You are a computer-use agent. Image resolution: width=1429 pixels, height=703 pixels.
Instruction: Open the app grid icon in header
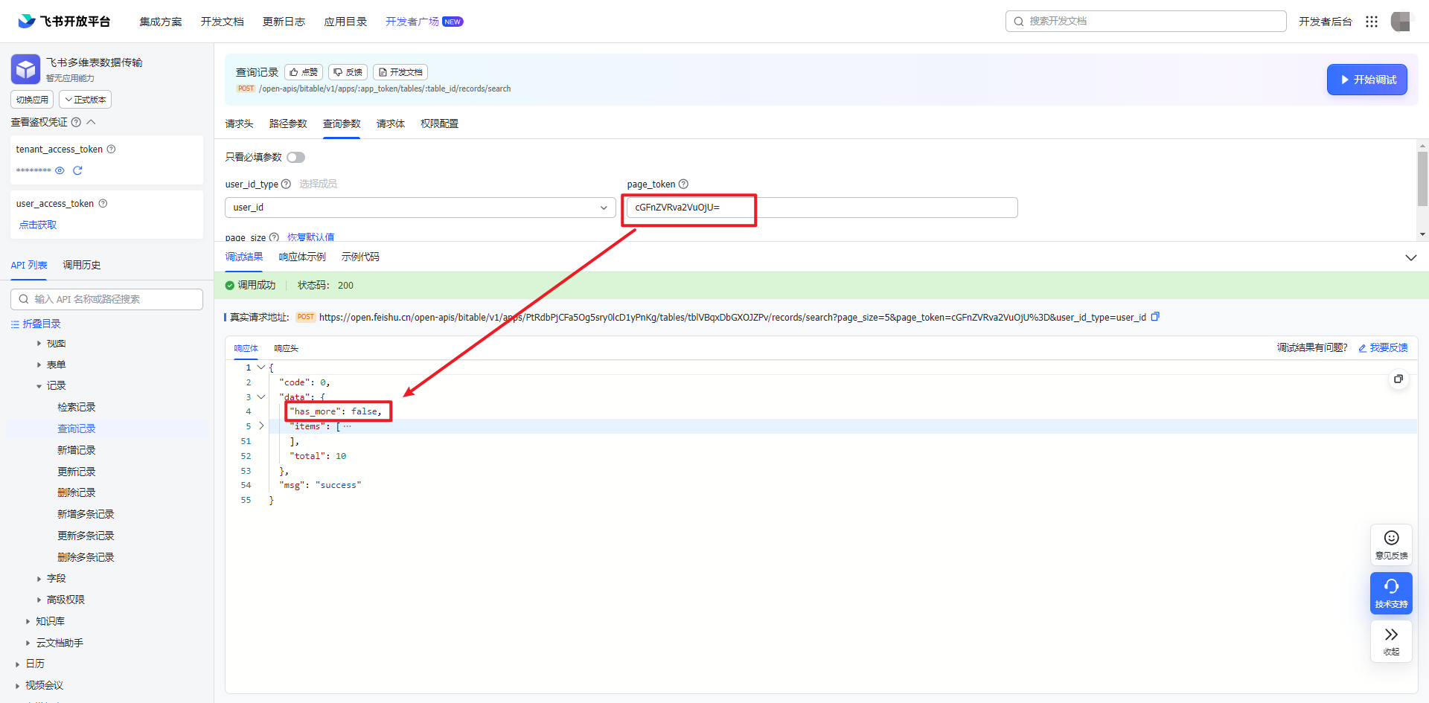[1372, 22]
